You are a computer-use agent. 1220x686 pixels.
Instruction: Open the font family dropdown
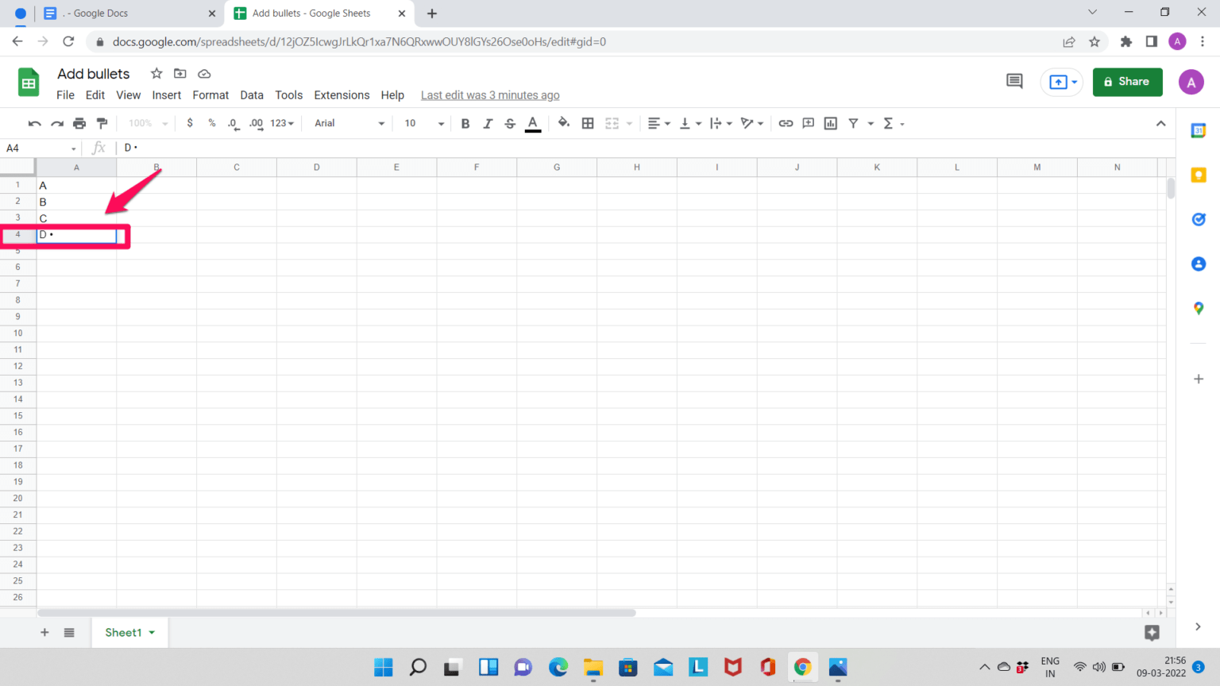[347, 123]
